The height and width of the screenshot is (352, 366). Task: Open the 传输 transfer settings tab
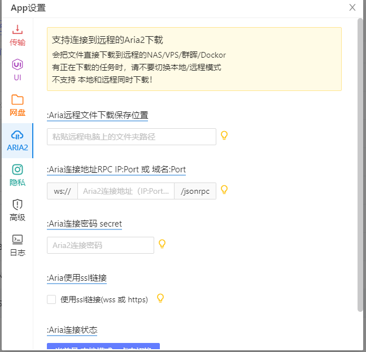pos(18,35)
